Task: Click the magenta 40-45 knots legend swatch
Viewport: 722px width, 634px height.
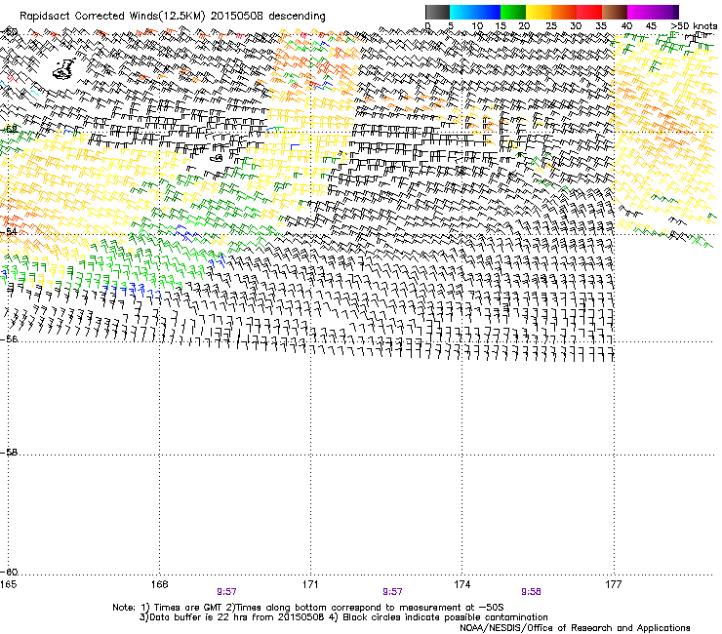Action: (x=640, y=12)
